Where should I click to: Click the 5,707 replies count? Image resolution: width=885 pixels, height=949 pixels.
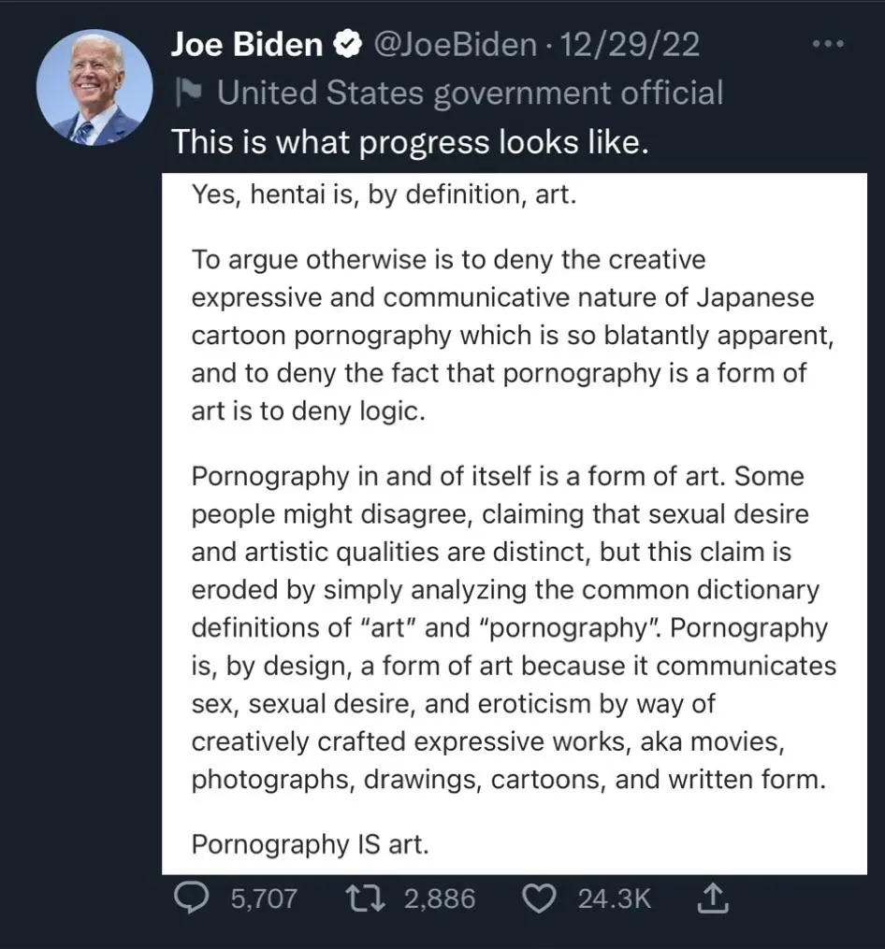click(263, 899)
